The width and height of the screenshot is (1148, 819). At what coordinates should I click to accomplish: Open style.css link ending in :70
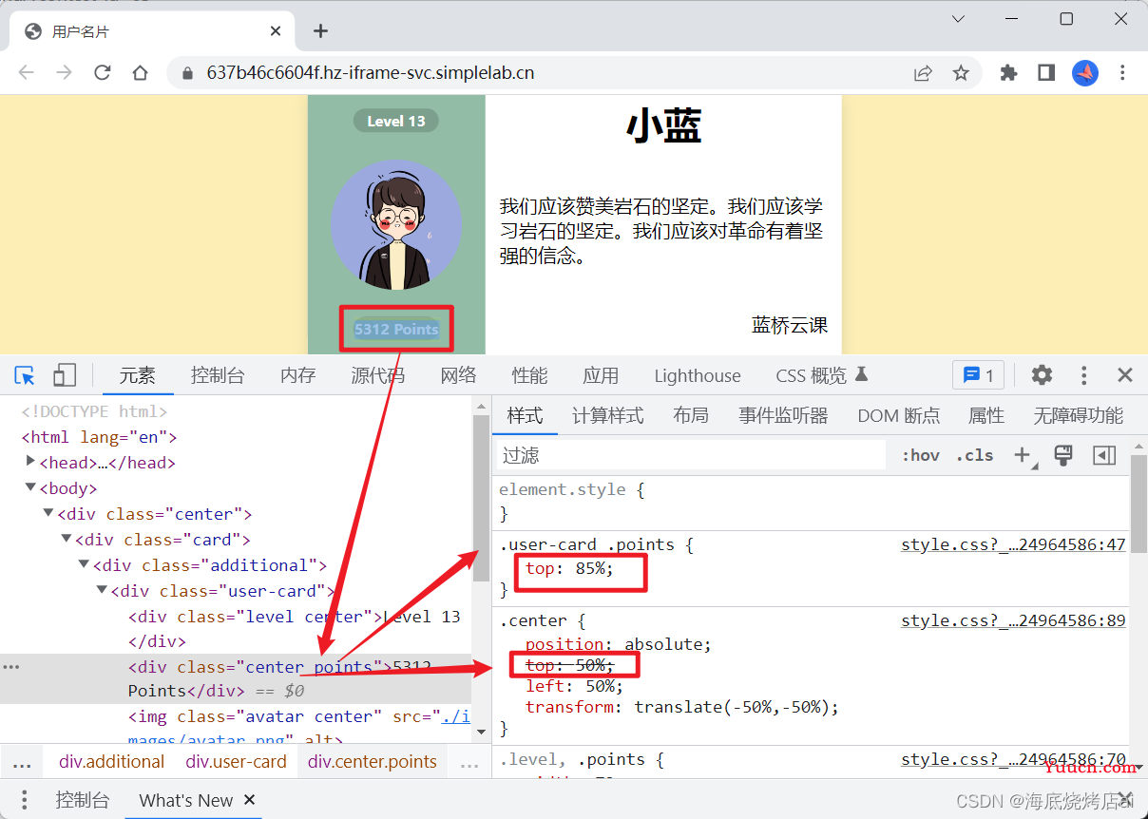pyautogui.click(x=1013, y=759)
